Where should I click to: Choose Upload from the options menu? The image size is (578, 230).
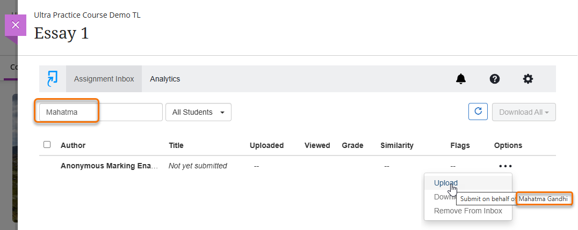445,183
